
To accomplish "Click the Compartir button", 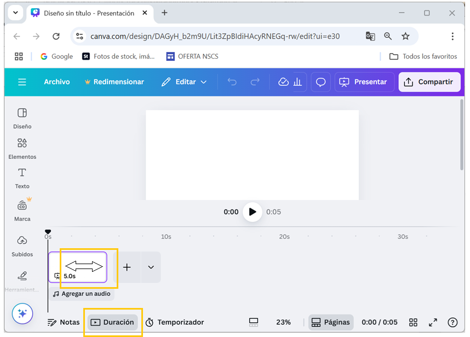I will 429,82.
